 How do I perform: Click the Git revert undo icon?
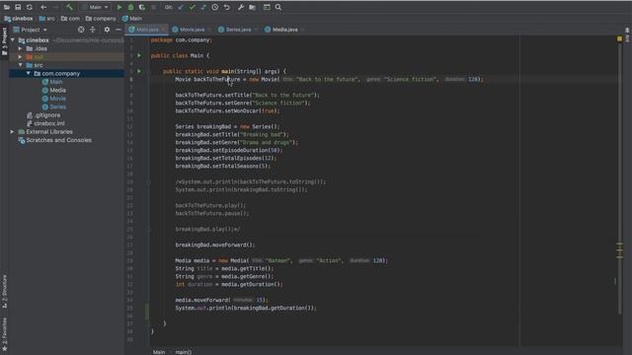(x=226, y=7)
